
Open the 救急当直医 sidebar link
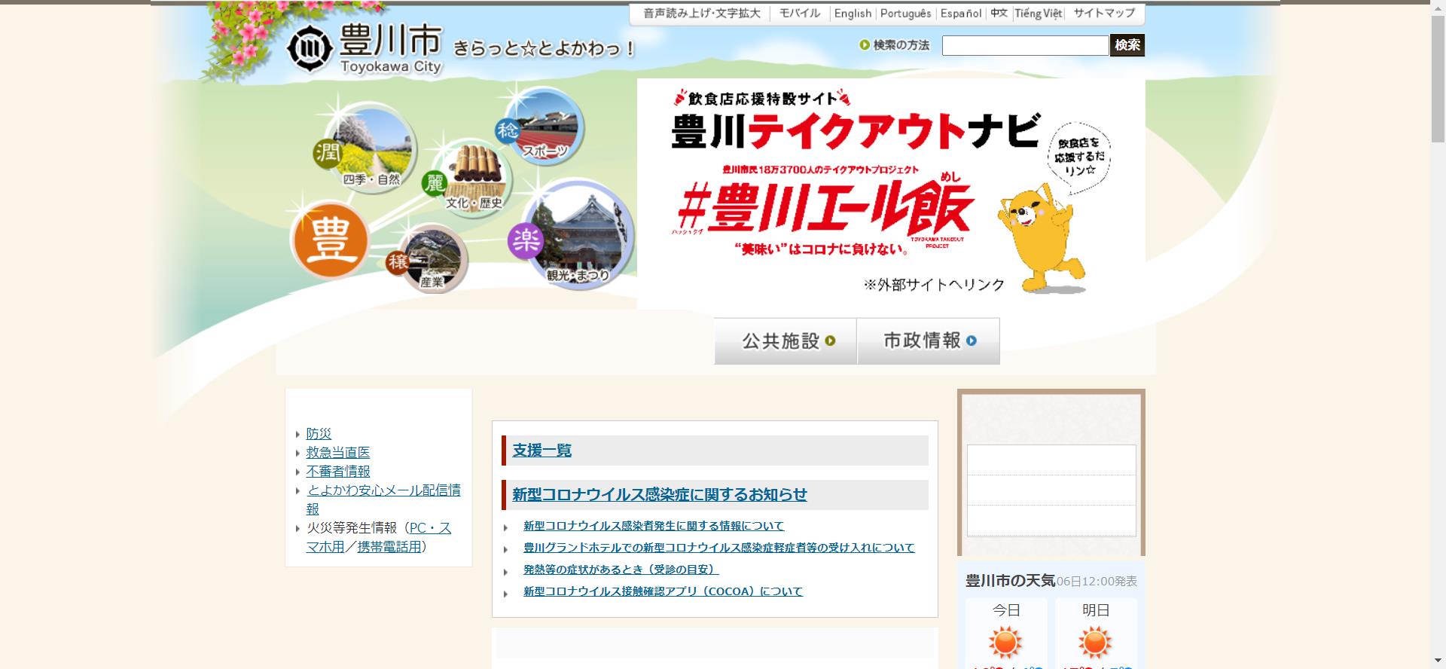338,453
